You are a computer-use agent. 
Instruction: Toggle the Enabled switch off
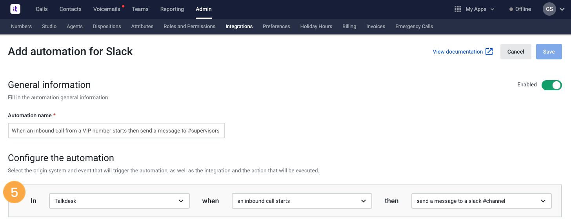[551, 85]
